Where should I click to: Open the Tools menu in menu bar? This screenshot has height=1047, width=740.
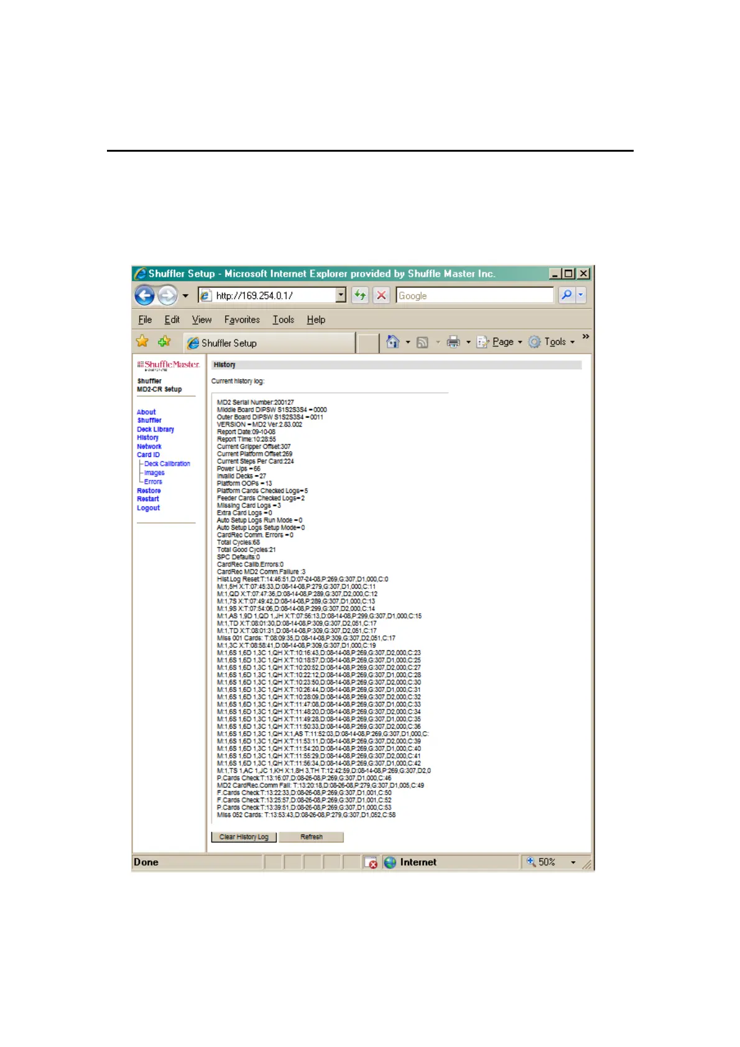point(284,320)
